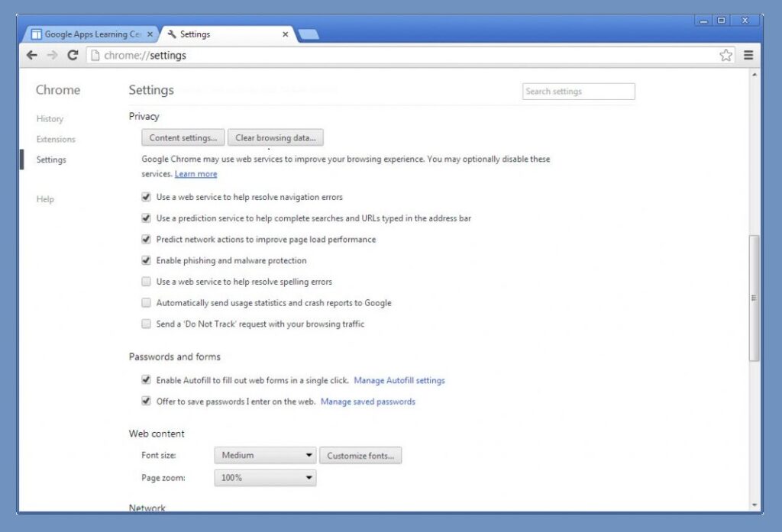Open Help in the Chrome sidebar
The height and width of the screenshot is (532, 782).
(x=45, y=199)
